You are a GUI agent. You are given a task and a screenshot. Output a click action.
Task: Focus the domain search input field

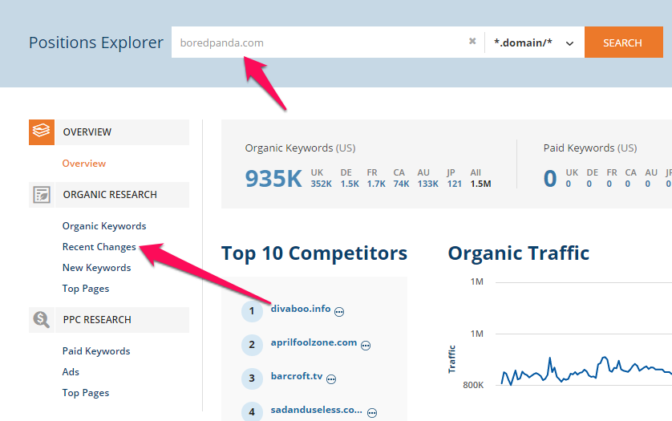tap(319, 43)
